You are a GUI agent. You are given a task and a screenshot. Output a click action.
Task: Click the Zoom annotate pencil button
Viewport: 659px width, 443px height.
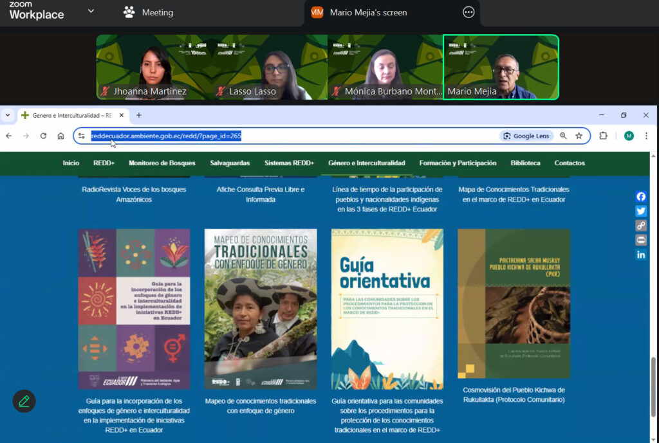24,401
